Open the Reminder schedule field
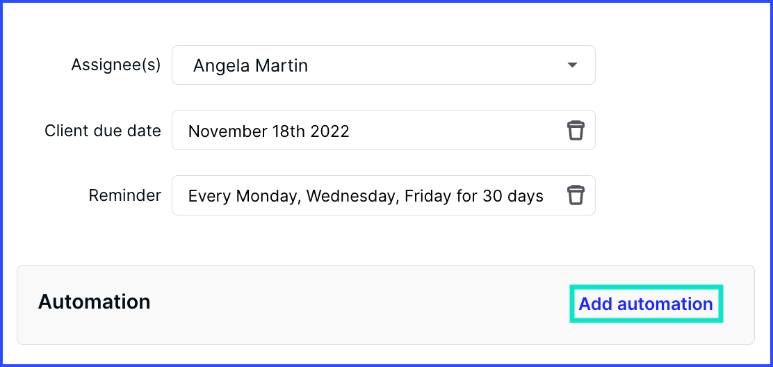The image size is (773, 367). (384, 195)
